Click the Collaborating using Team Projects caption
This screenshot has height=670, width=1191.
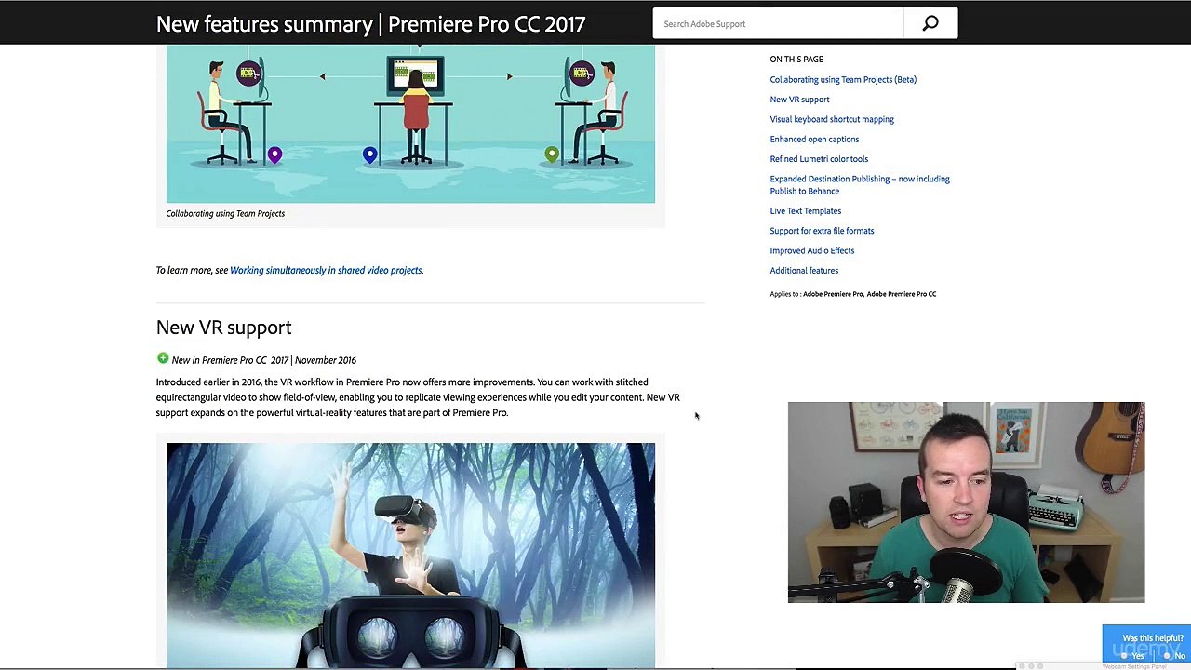(x=225, y=213)
